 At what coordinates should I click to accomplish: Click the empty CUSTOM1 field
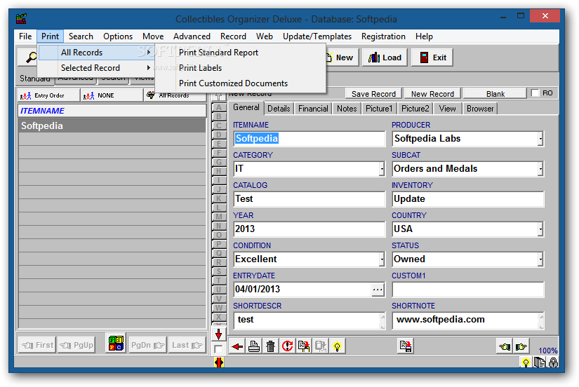pos(468,290)
